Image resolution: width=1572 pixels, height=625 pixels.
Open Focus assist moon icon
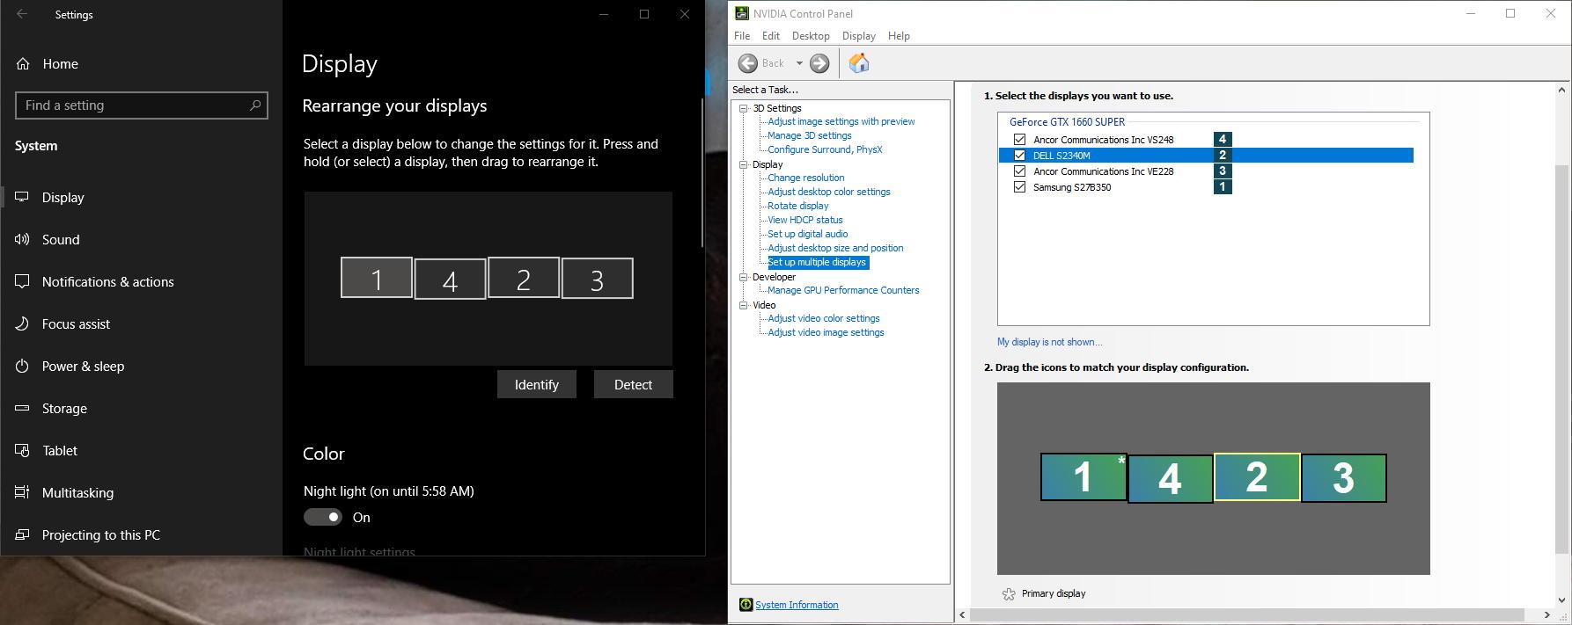pos(23,323)
